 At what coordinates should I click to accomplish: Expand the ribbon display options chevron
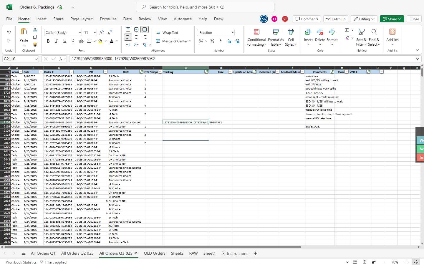click(x=417, y=50)
